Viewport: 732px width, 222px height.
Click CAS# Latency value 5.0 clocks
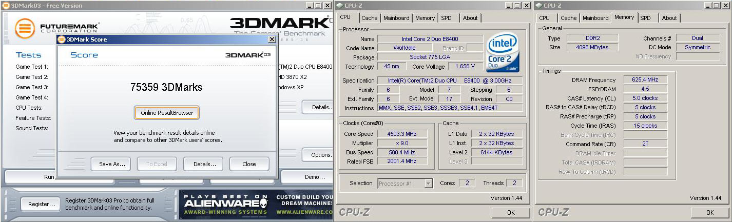point(645,98)
